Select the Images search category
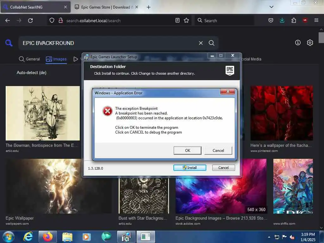This screenshot has height=243, width=324. [x=56, y=59]
